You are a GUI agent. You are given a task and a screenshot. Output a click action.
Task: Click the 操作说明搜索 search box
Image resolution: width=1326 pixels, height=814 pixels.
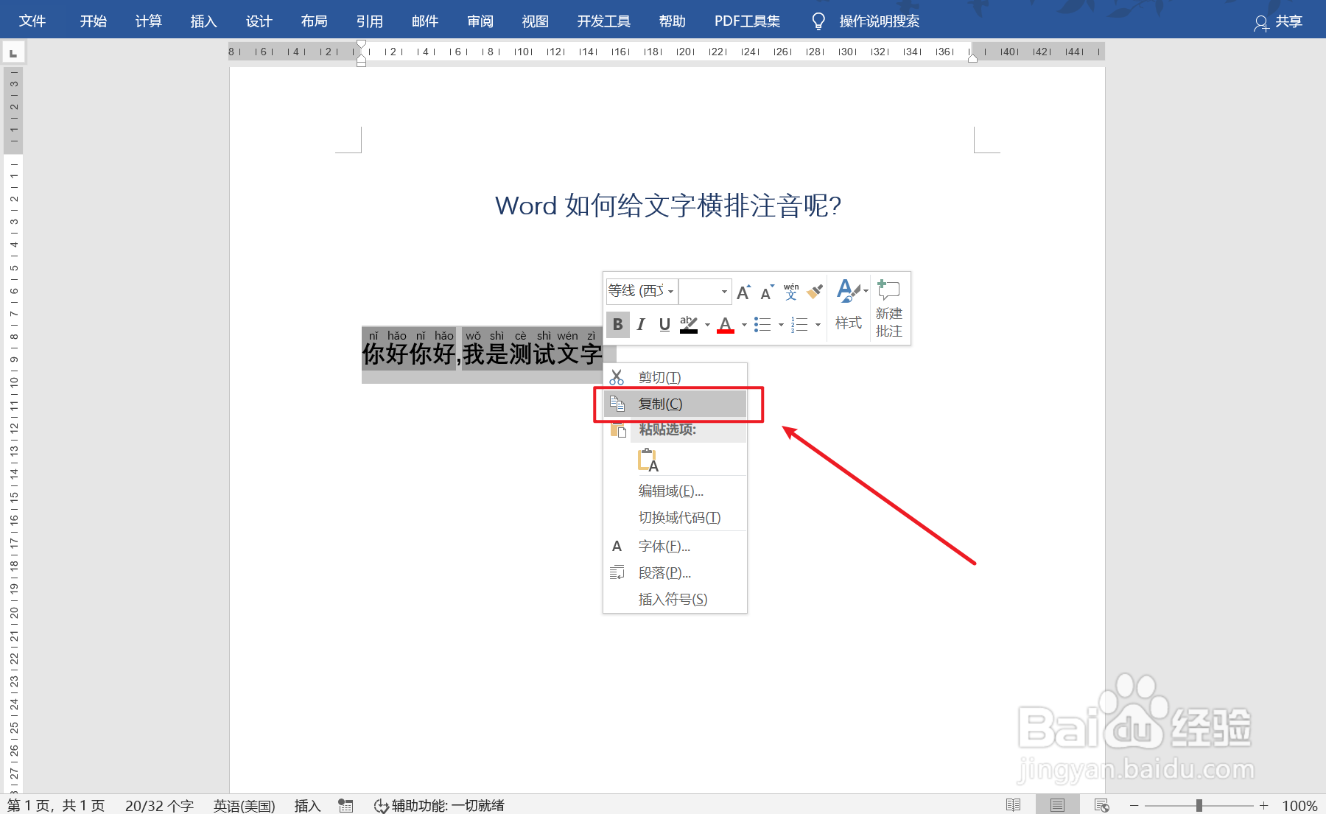click(x=880, y=21)
